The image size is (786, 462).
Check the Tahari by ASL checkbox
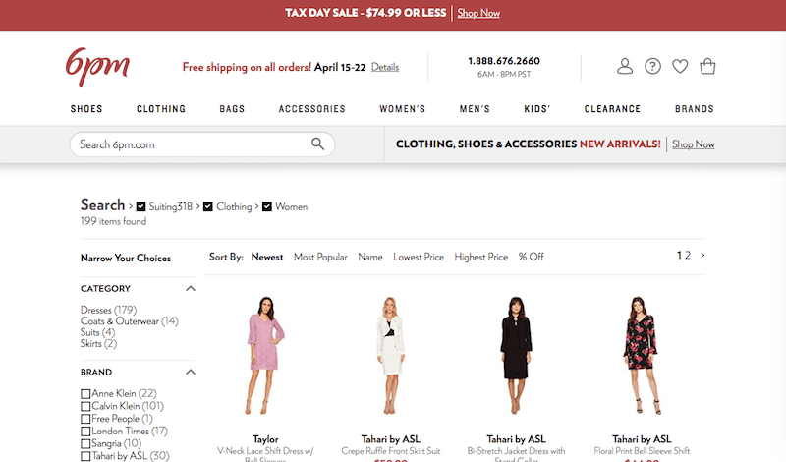pyautogui.click(x=85, y=456)
